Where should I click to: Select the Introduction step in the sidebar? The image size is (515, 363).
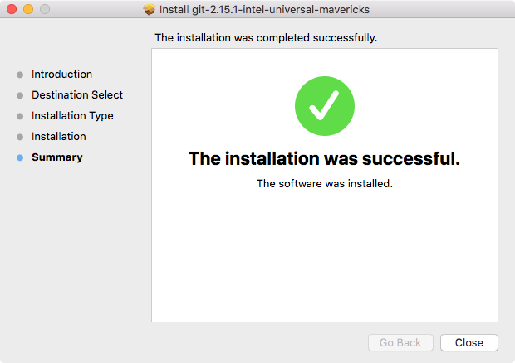click(x=61, y=75)
